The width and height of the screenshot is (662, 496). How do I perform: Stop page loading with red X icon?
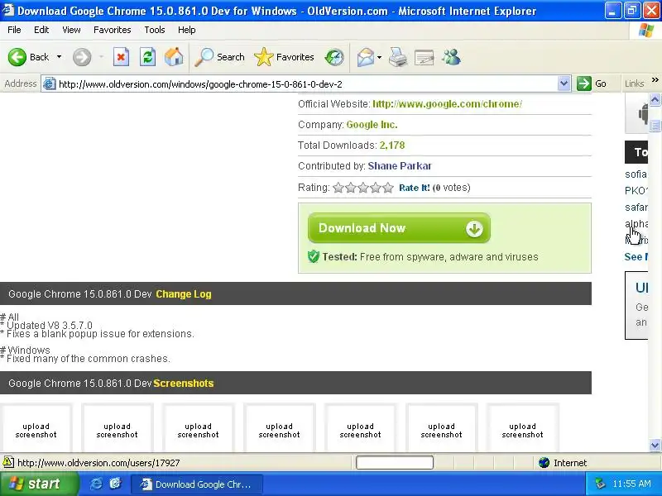pyautogui.click(x=121, y=57)
